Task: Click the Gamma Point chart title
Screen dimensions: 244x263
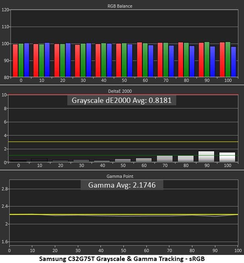Action: point(120,176)
